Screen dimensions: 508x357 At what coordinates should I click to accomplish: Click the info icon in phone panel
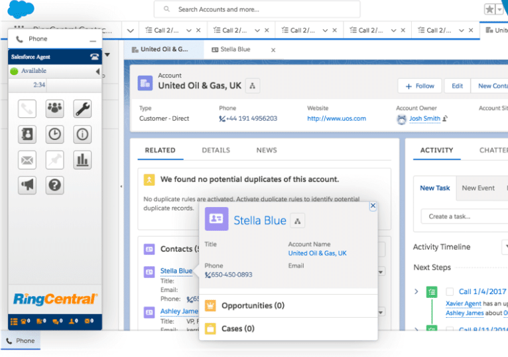point(82,134)
